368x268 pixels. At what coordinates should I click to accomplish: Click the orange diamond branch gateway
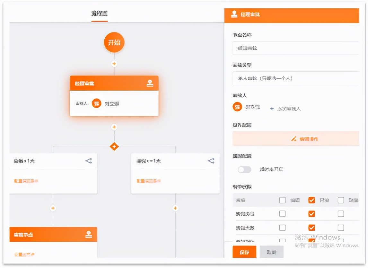[114, 147]
